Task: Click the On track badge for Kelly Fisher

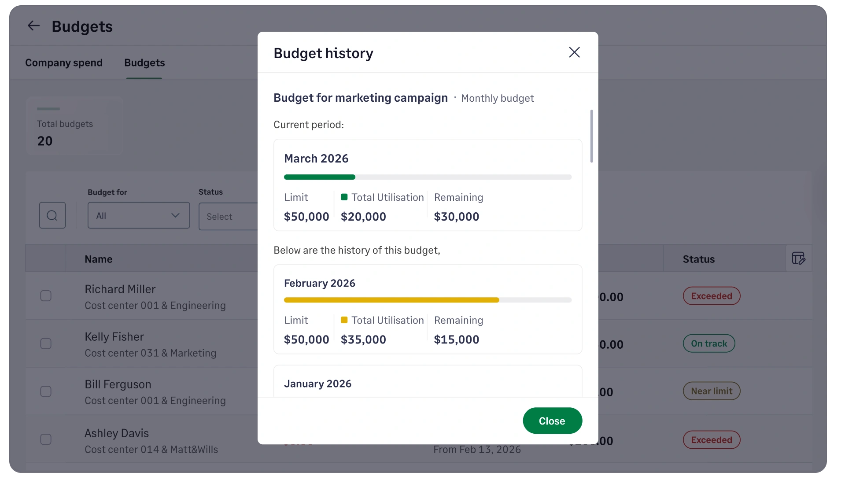Action: 708,343
